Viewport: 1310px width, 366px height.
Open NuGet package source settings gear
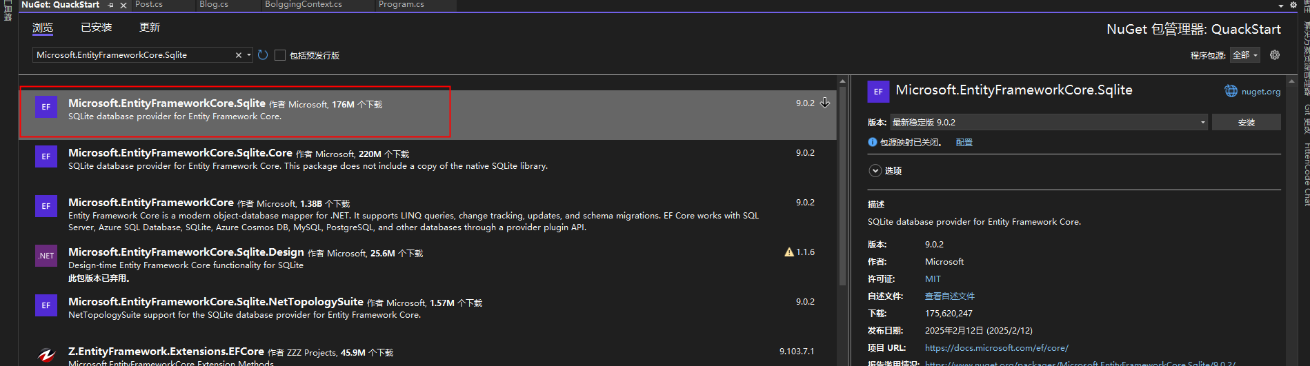tap(1275, 55)
